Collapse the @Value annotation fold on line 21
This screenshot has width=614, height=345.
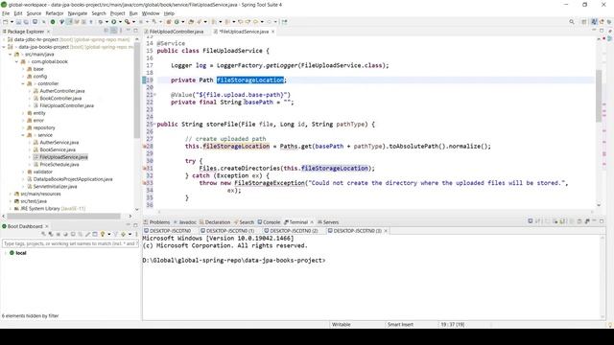pos(154,95)
